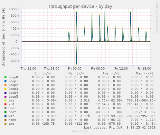Viewport: 160px width, 135px height.
Task: Select the 'loop1' legend label
Action: (13, 81)
